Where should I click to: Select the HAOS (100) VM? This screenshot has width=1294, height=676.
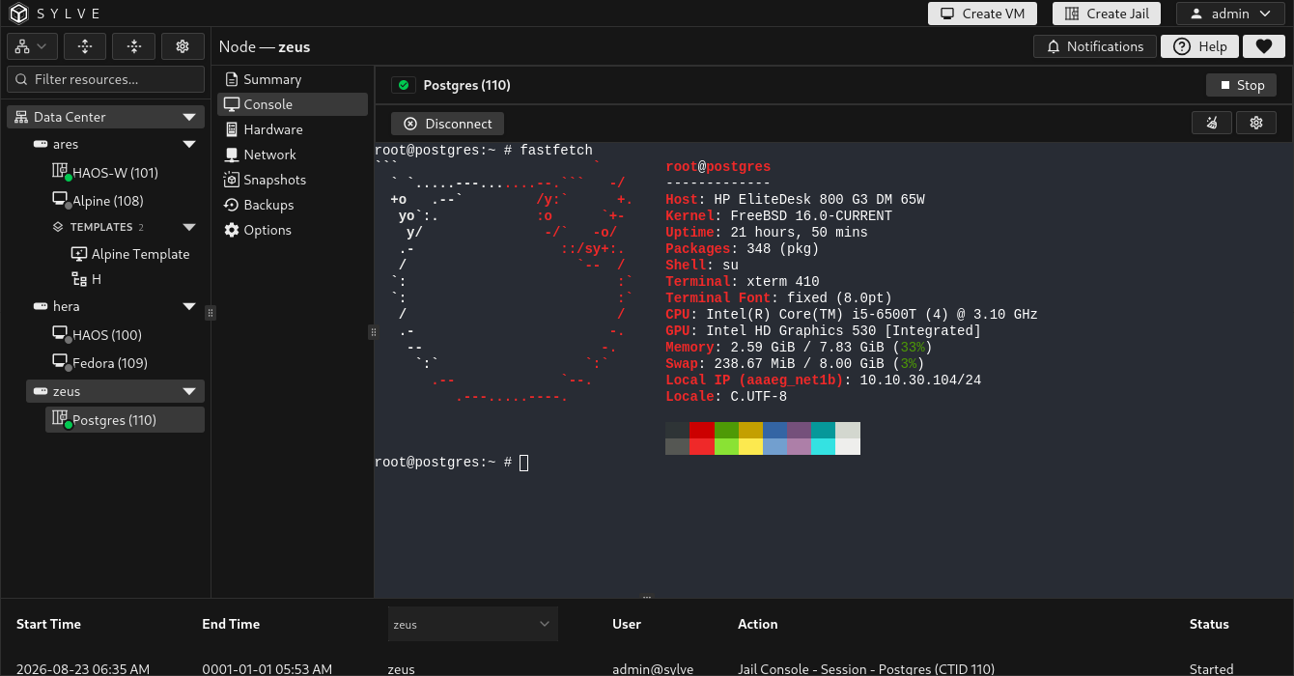tap(125, 335)
